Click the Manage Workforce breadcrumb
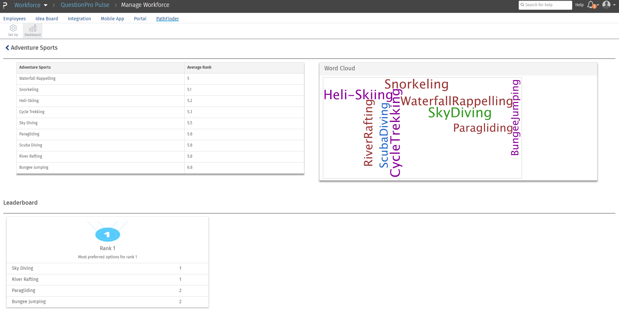619x309 pixels. click(145, 5)
